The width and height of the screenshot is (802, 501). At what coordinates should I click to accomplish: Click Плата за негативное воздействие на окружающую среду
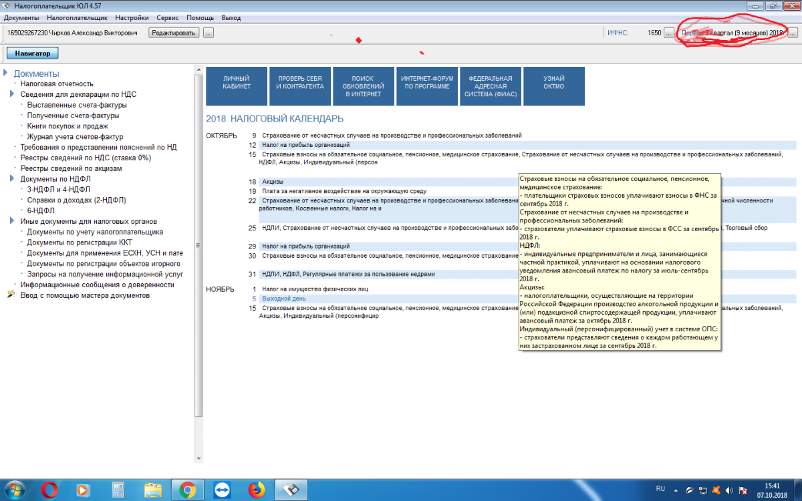click(343, 191)
